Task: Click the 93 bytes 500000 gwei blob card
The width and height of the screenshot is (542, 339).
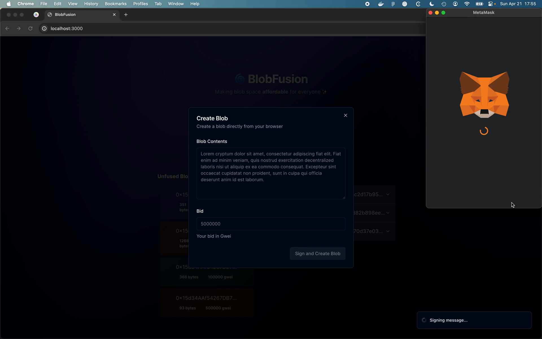Action: [207, 303]
